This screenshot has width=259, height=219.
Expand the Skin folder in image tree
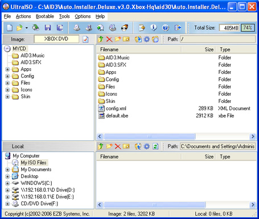click(7, 97)
